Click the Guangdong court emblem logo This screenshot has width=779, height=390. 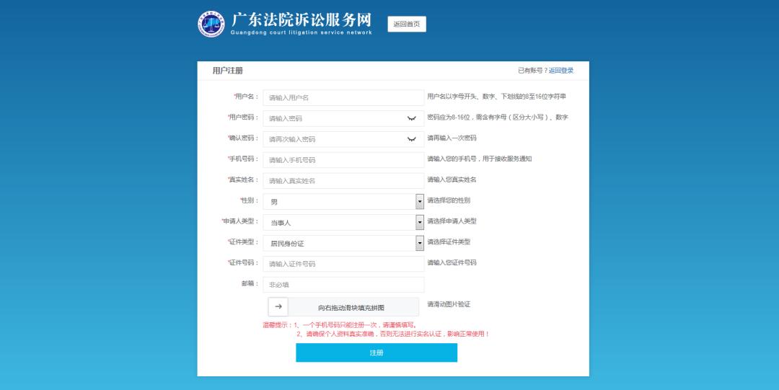211,24
